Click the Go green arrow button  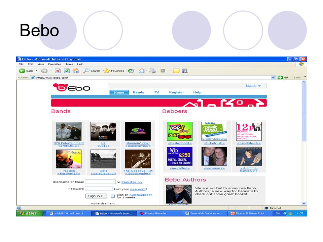click(283, 78)
